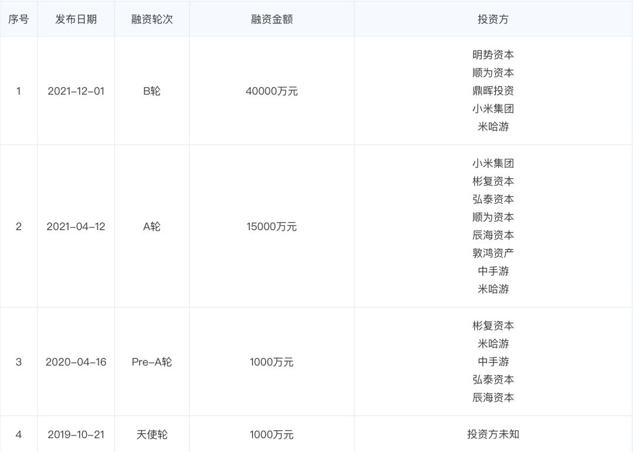Click the 发布日期 column header

point(76,19)
